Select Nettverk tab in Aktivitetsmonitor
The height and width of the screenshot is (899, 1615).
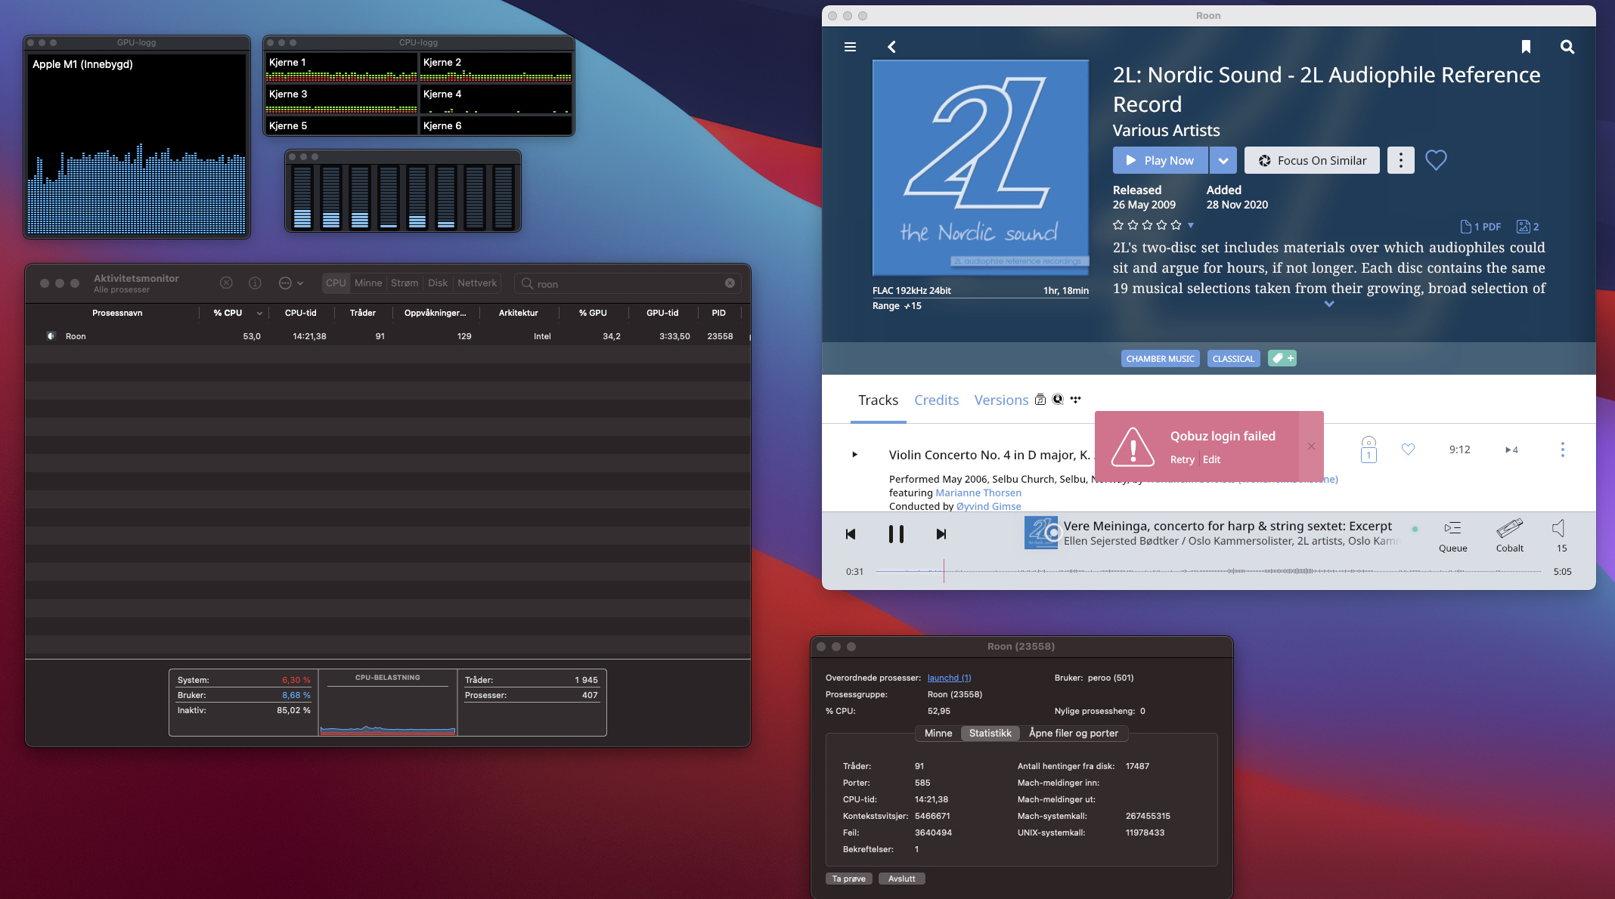[477, 283]
